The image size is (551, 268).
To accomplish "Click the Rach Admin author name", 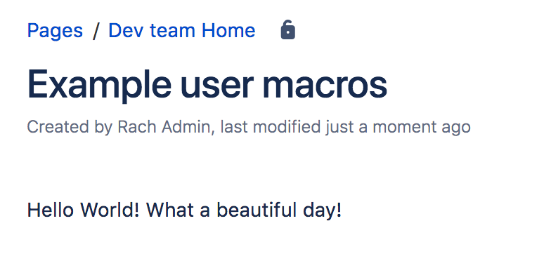I will pyautogui.click(x=163, y=126).
